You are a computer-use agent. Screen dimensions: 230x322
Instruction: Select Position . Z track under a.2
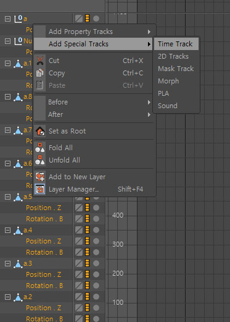tap(44, 308)
